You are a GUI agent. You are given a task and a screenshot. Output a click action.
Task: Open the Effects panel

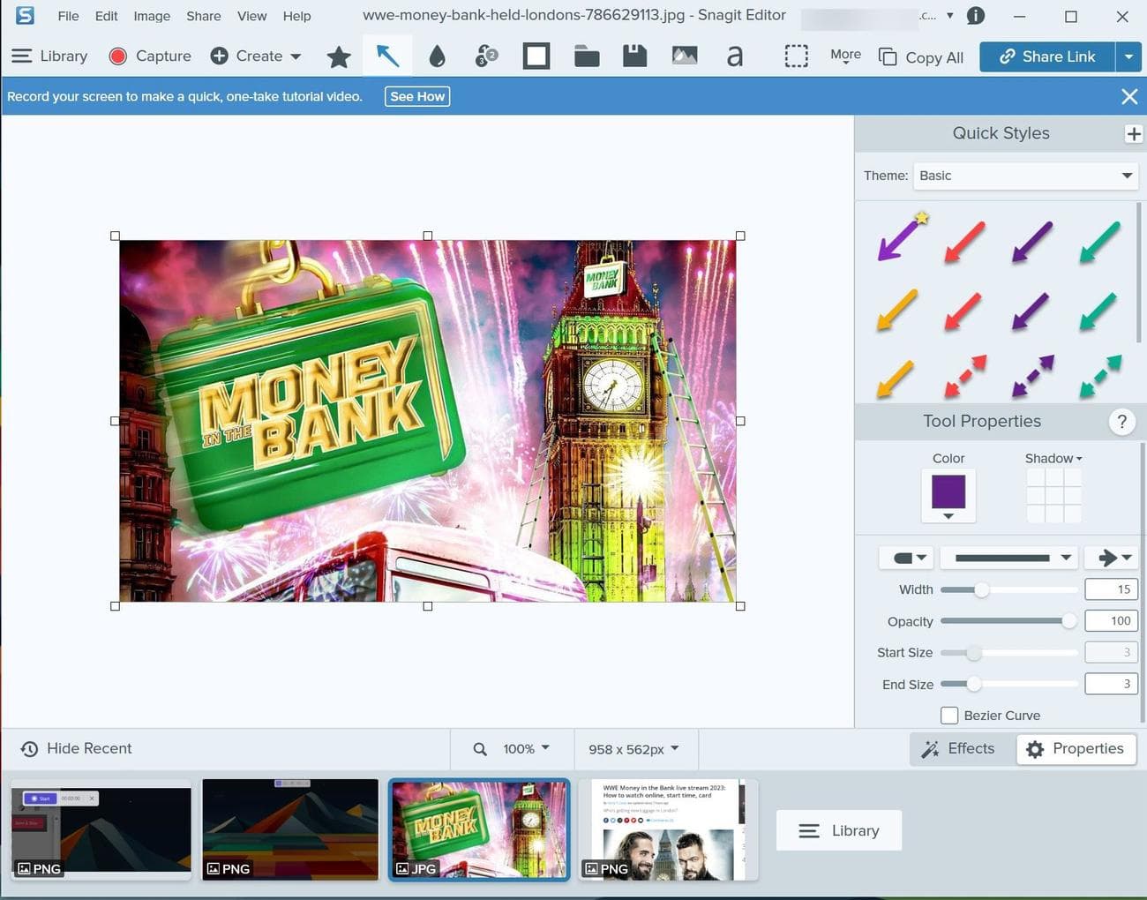[960, 748]
